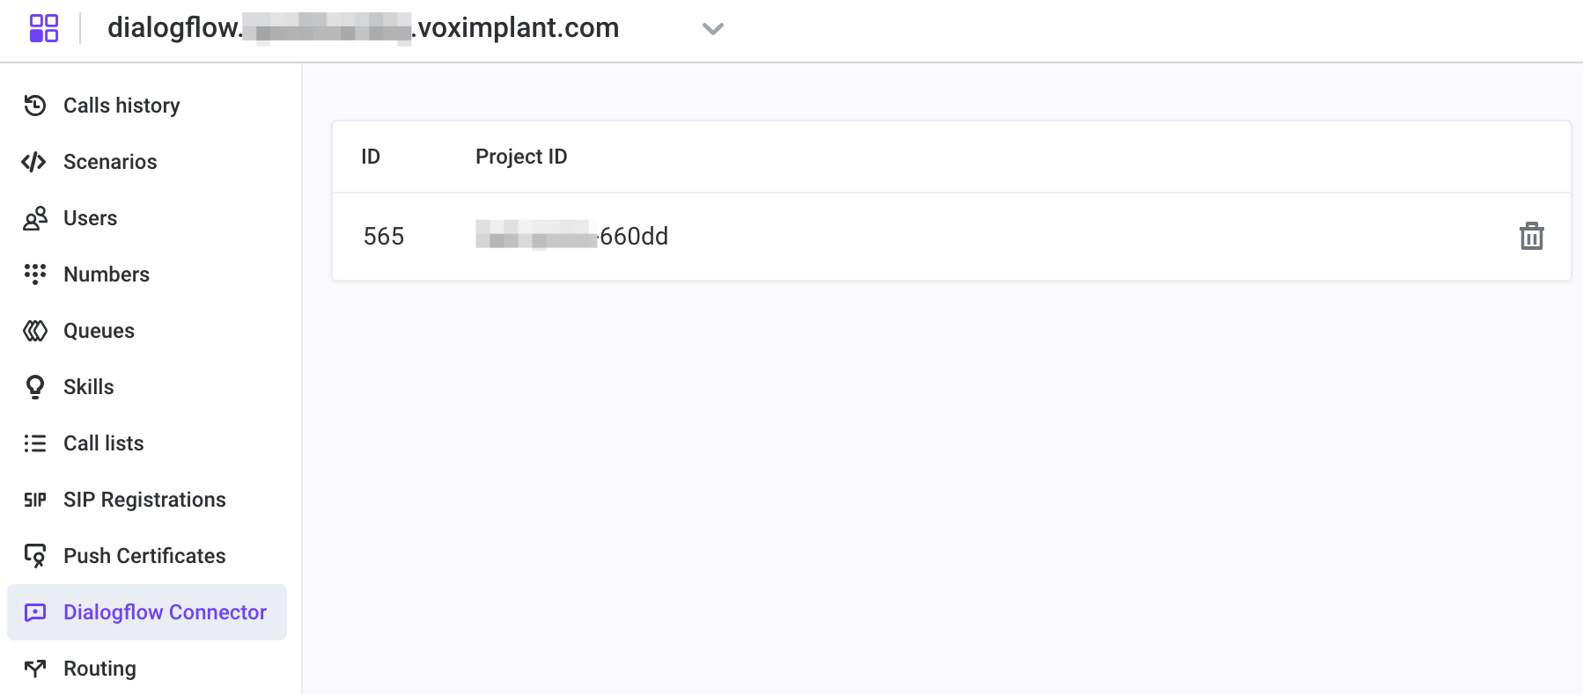
Task: Sort the table by the ID column
Action: [x=371, y=157]
